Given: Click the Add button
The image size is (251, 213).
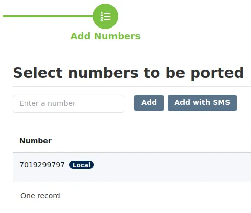Looking at the screenshot, I should click(149, 103).
